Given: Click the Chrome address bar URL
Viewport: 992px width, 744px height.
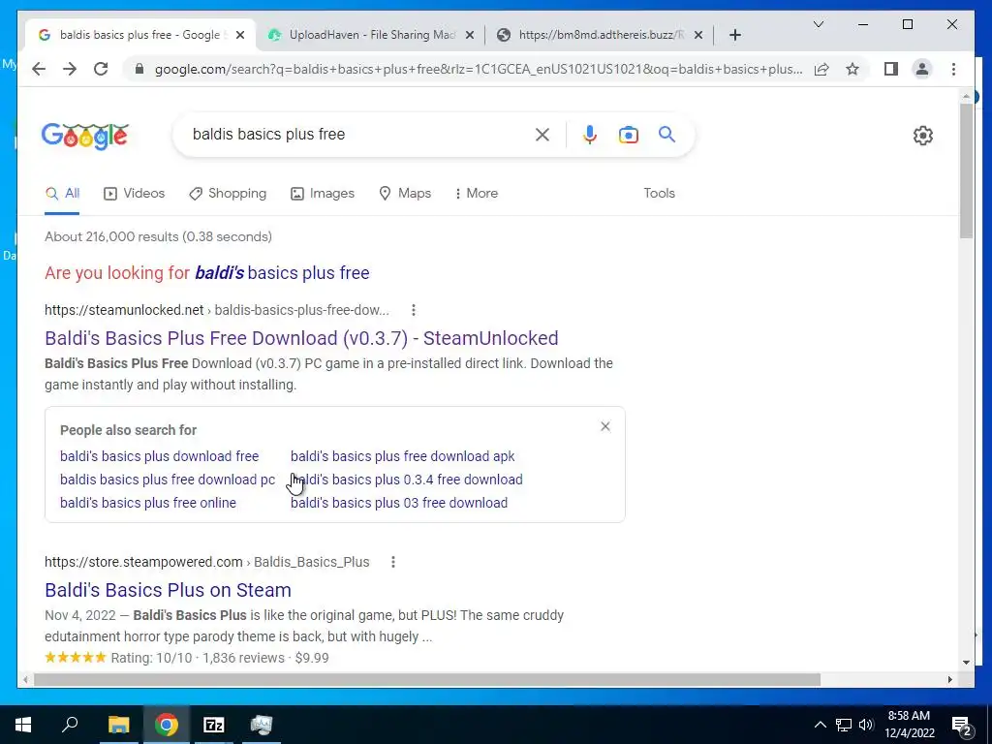Looking at the screenshot, I should (479, 69).
